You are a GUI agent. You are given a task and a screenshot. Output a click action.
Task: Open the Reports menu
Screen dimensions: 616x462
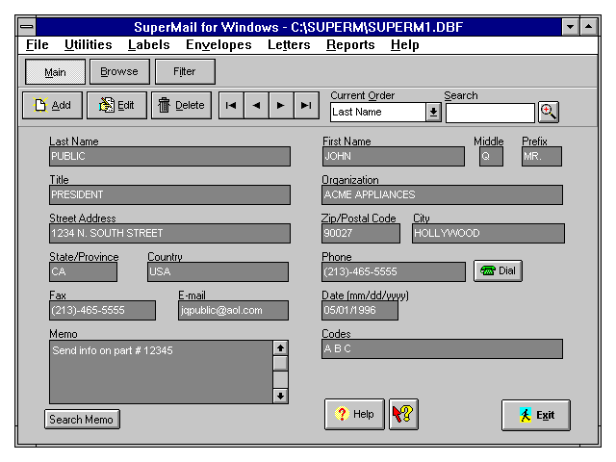[x=350, y=44]
